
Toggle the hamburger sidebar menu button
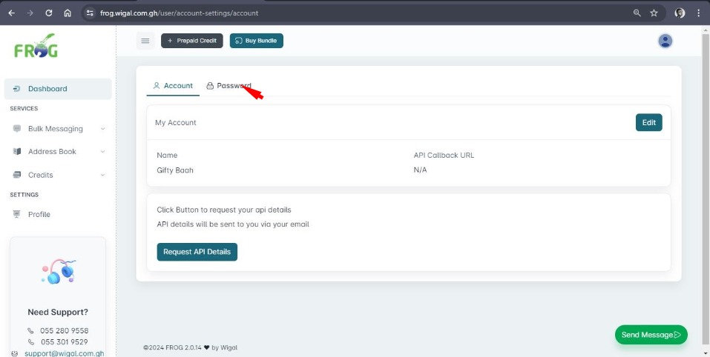tap(145, 41)
